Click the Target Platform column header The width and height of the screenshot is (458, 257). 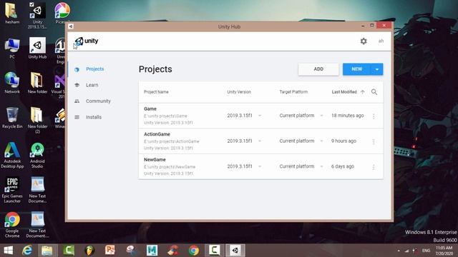[293, 92]
